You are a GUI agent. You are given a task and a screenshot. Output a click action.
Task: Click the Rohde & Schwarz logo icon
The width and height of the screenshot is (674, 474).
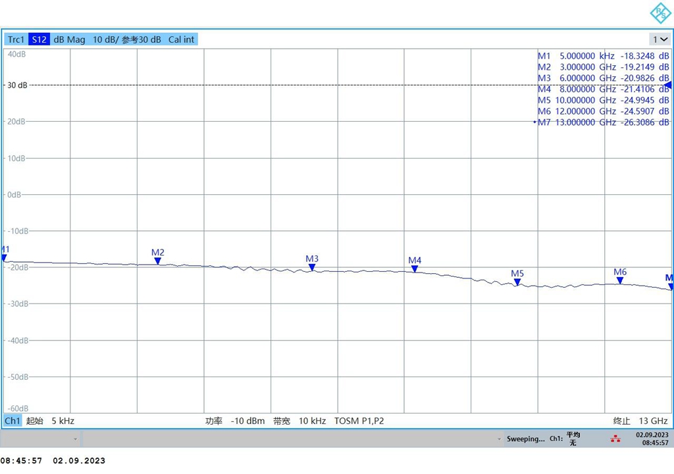659,13
